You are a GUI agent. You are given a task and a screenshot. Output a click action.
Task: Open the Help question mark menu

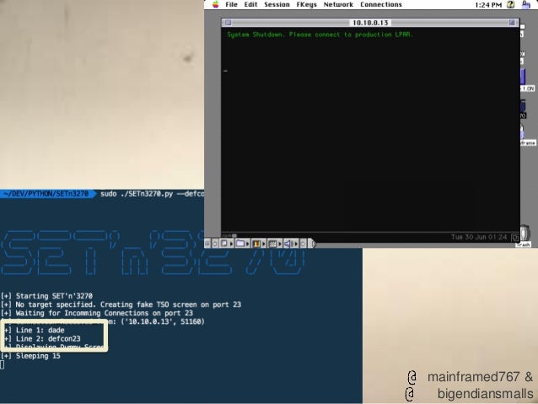(511, 4)
